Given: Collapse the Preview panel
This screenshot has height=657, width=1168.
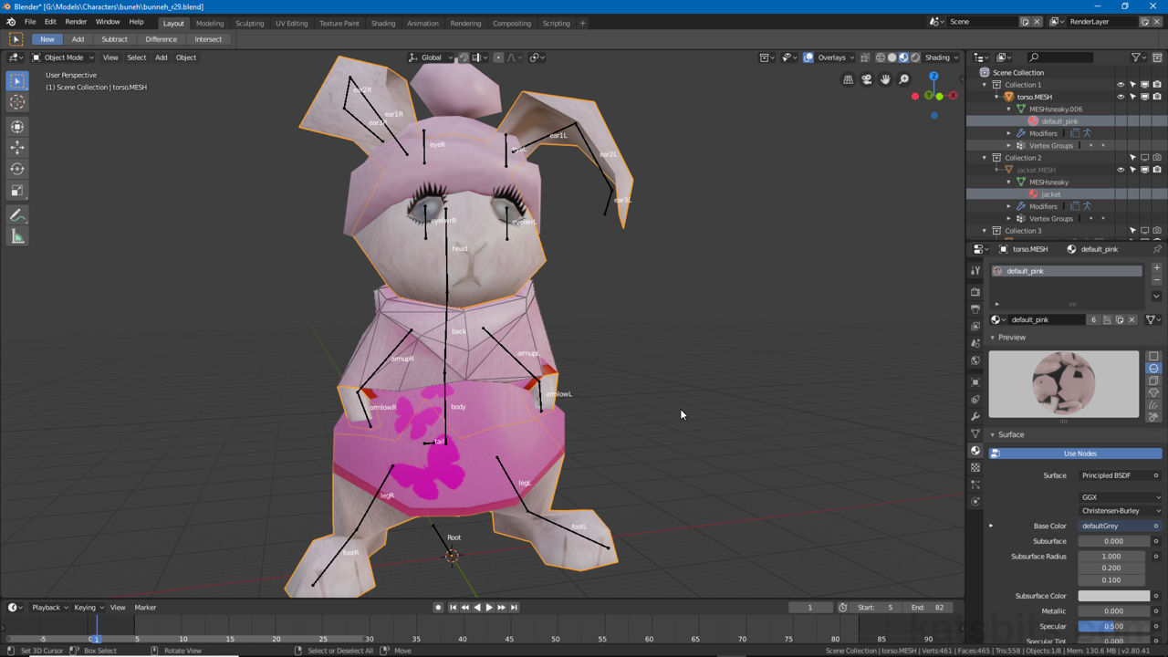Looking at the screenshot, I should coord(993,338).
